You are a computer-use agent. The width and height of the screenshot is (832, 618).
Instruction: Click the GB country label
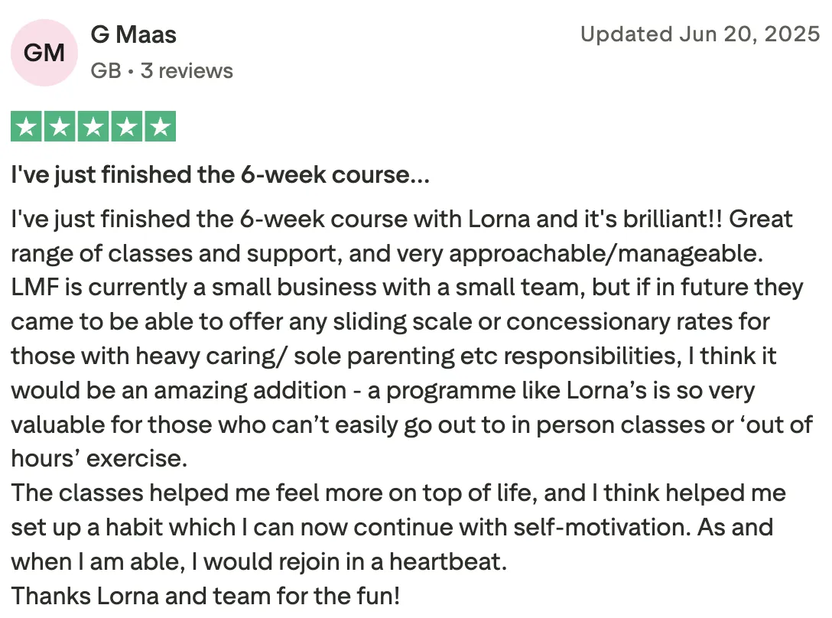(x=106, y=70)
